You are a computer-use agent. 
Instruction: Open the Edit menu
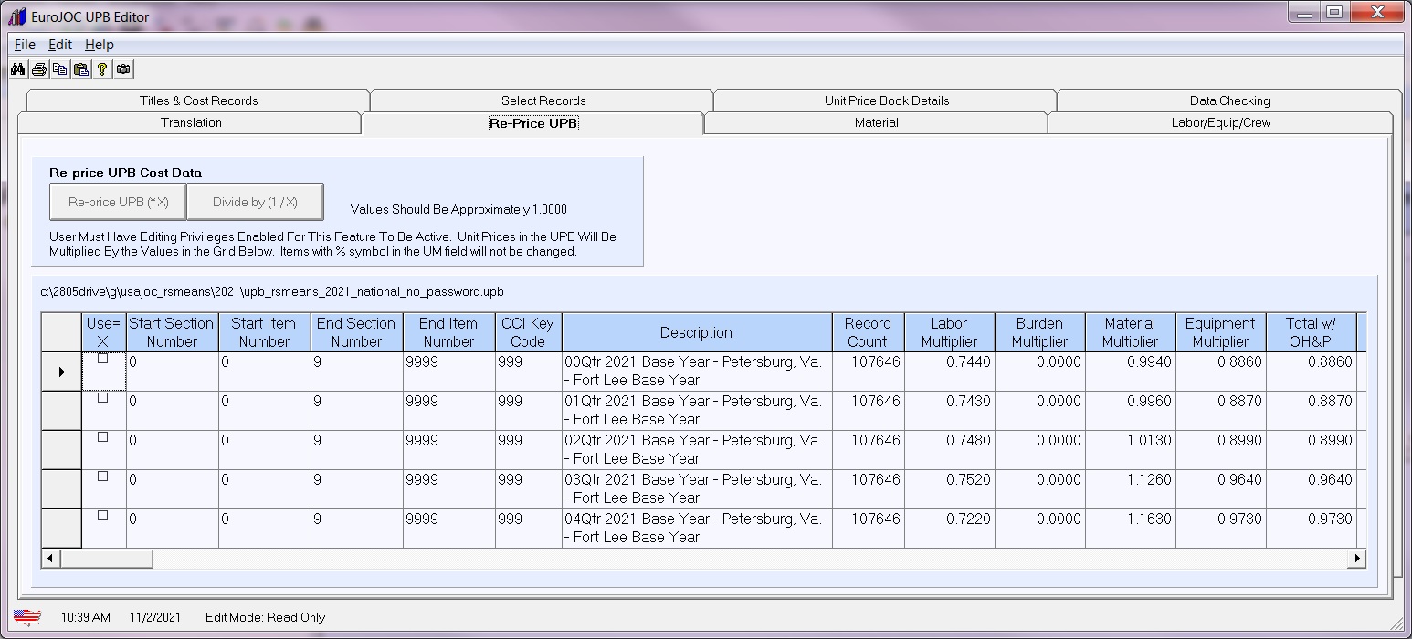click(x=60, y=45)
